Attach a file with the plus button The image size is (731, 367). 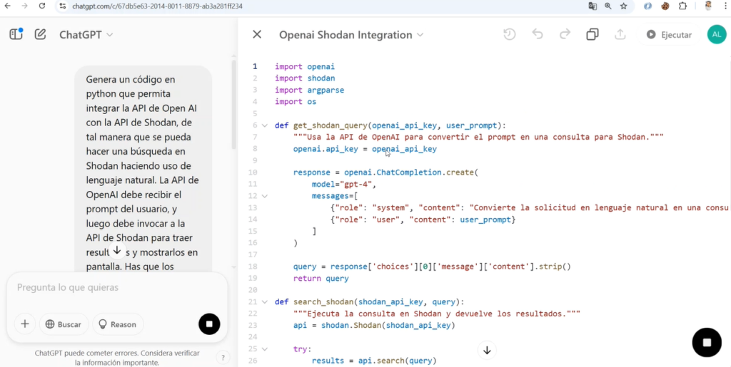pyautogui.click(x=25, y=324)
